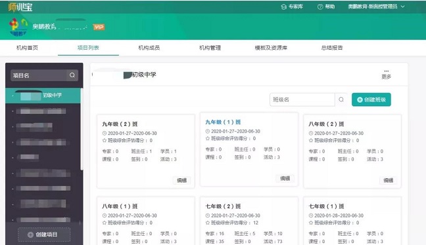426x245 pixels.
Task: Switch to 机构管理 tab
Action: [210, 48]
